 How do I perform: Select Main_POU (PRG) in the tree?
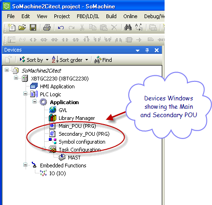(77, 126)
